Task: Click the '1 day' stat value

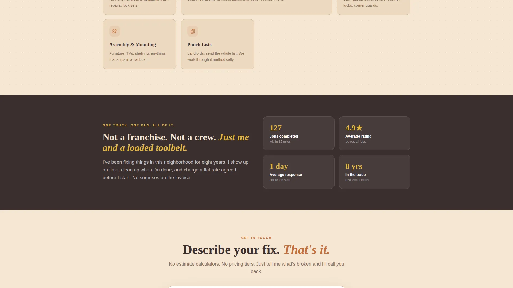Action: point(279,166)
